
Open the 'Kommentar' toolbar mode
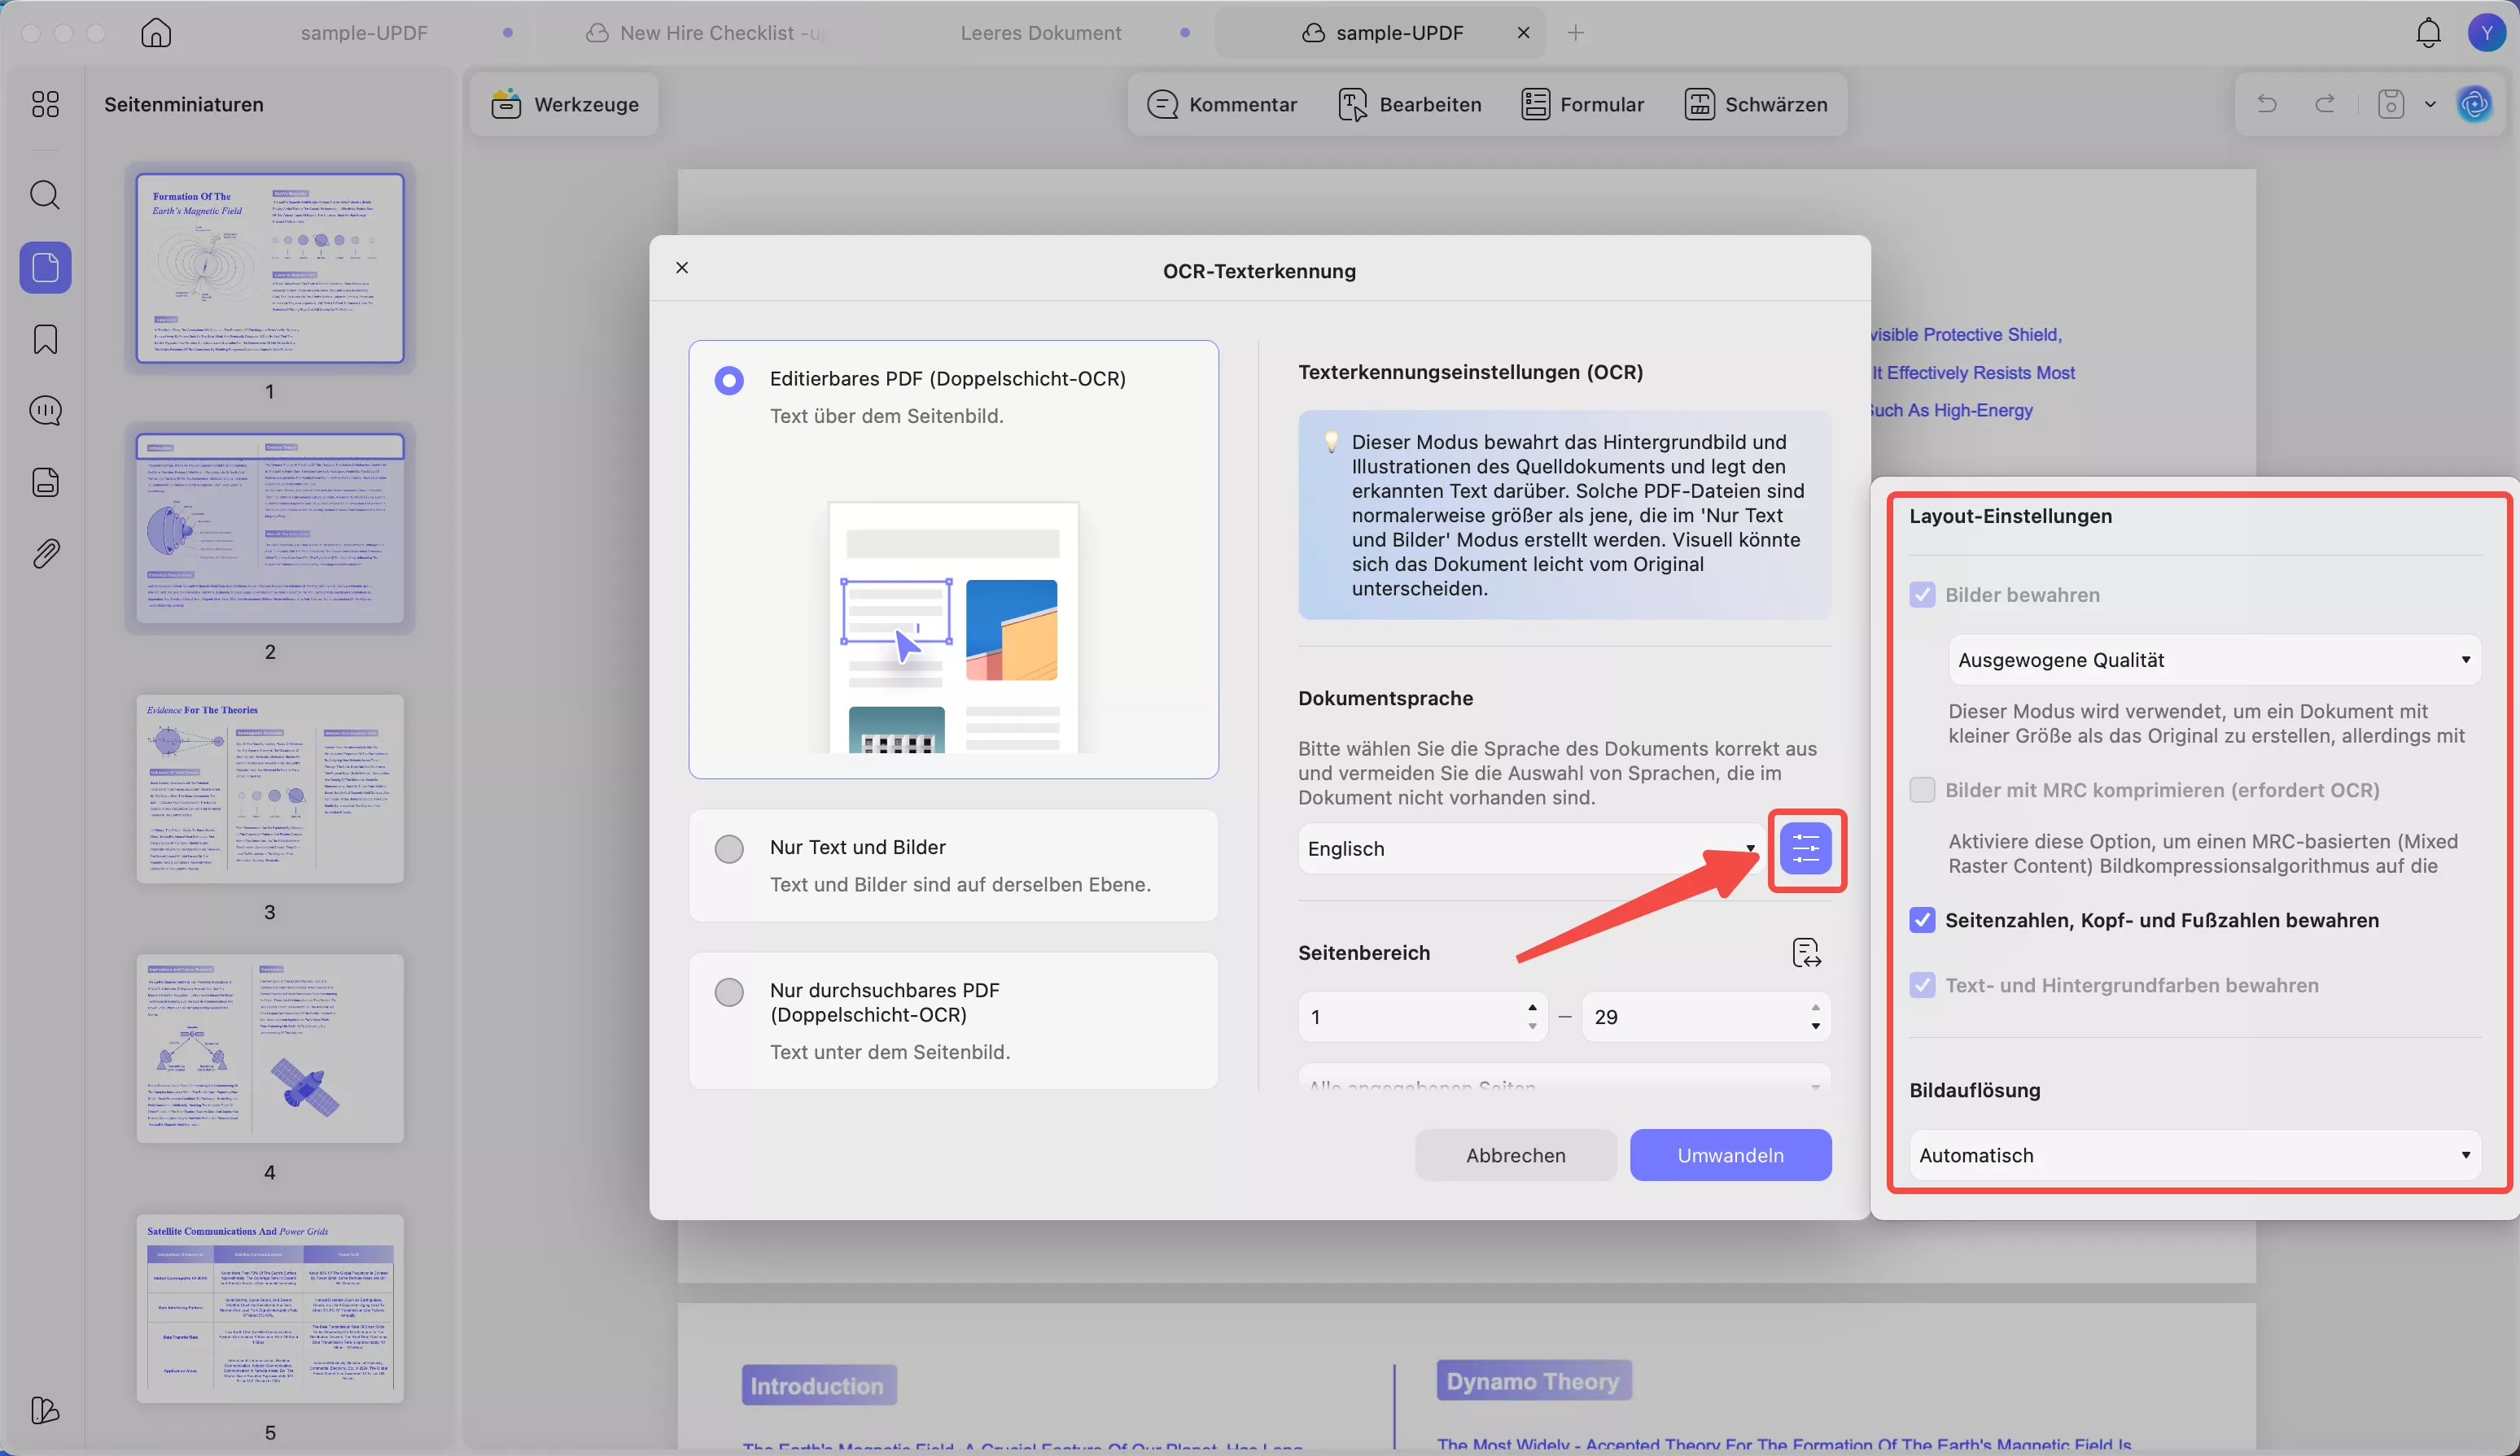[1222, 104]
